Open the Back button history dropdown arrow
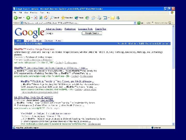The height and width of the screenshot is (140, 186). tap(24, 18)
